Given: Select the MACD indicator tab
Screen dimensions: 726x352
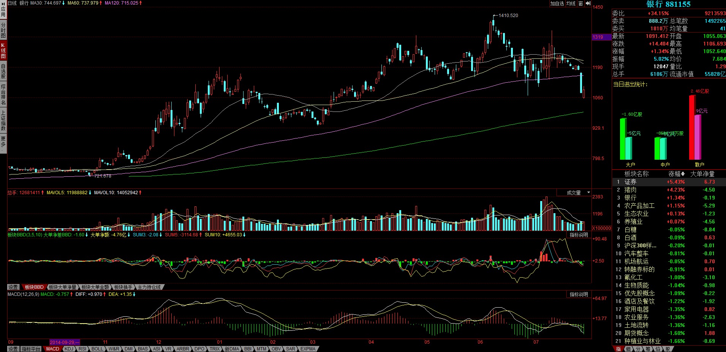Looking at the screenshot, I should point(53,349).
